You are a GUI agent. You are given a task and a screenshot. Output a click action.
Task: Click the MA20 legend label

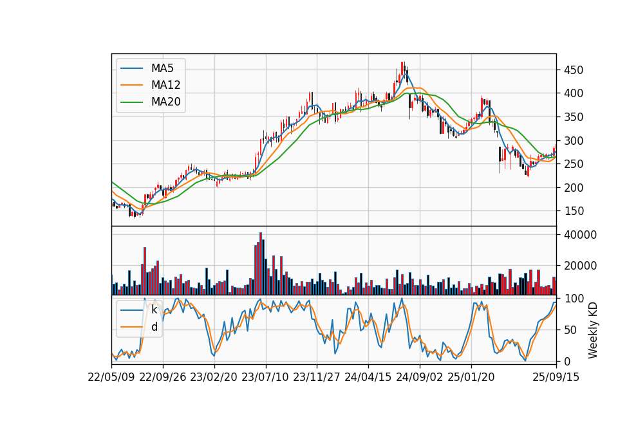165,102
